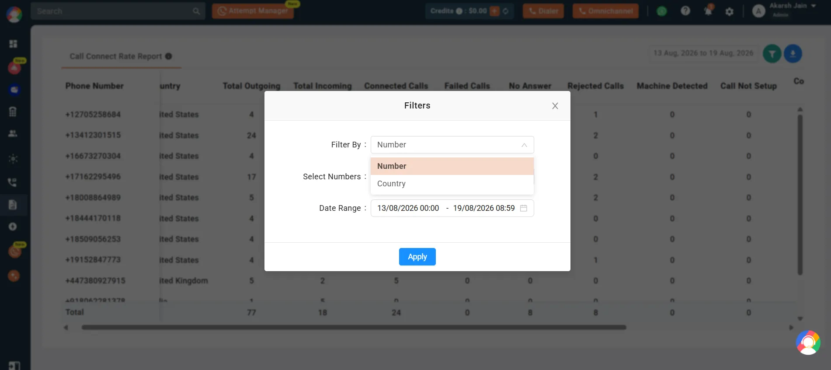The width and height of the screenshot is (831, 370).
Task: Click the Attempt Manager button
Action: click(x=253, y=11)
